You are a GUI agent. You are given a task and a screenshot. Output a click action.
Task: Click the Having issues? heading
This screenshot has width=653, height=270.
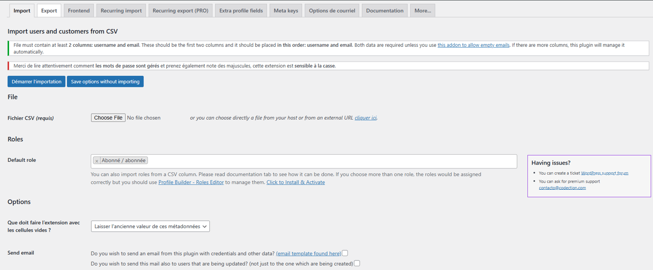[551, 163]
